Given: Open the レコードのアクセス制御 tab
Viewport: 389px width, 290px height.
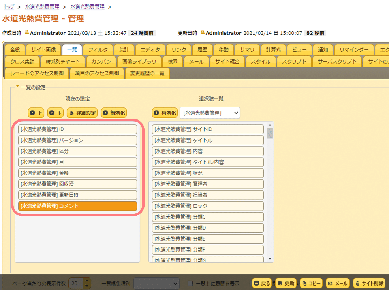Looking at the screenshot, I should [37, 73].
